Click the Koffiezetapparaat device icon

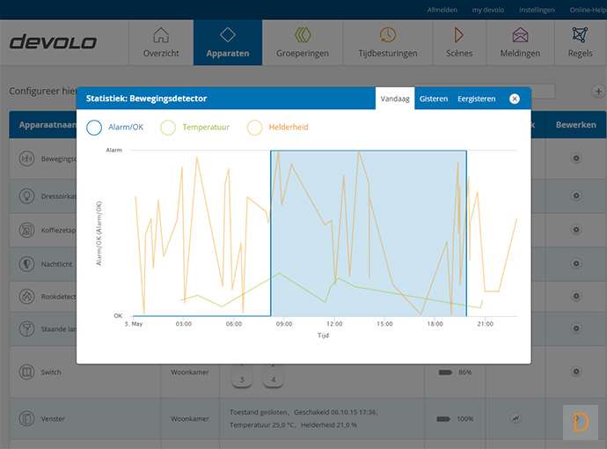coord(26,230)
